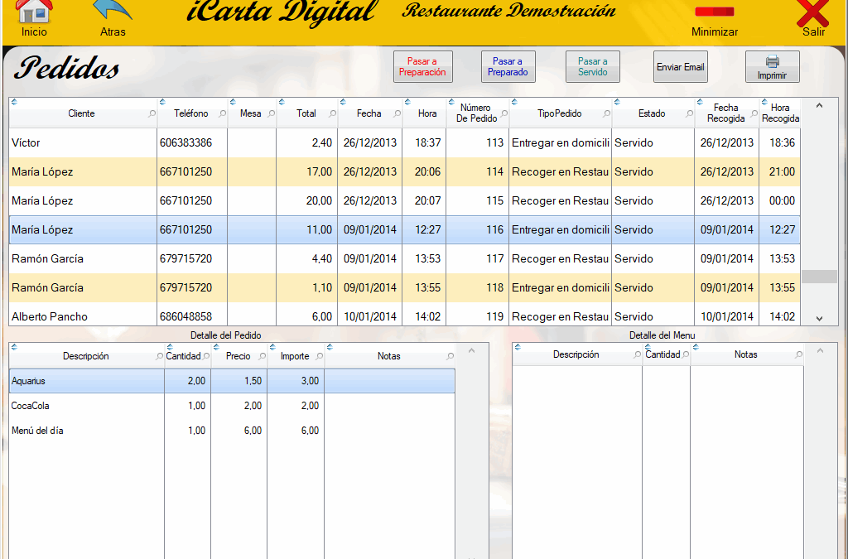This screenshot has height=559, width=848.
Task: Go back with the Atras arrow
Action: click(x=113, y=17)
